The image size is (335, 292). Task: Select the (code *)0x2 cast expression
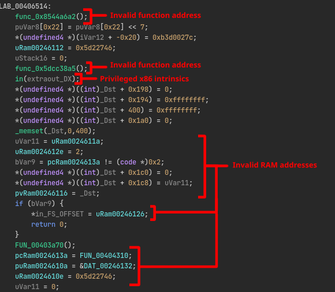[139, 162]
